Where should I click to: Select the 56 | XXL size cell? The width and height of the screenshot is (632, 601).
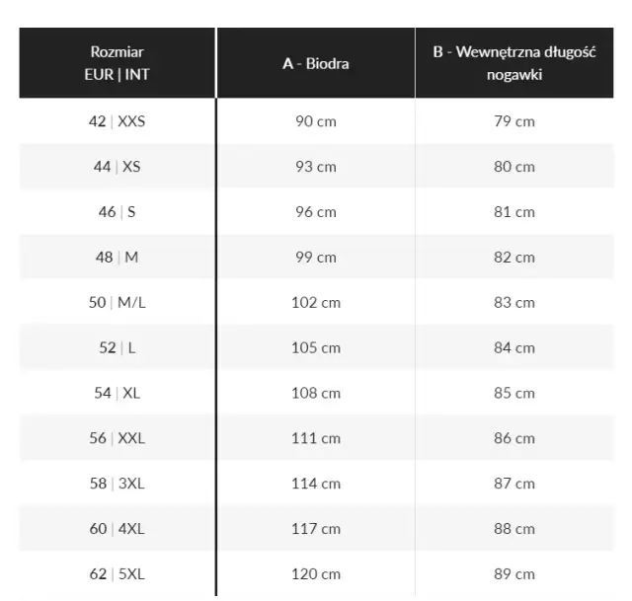117,438
